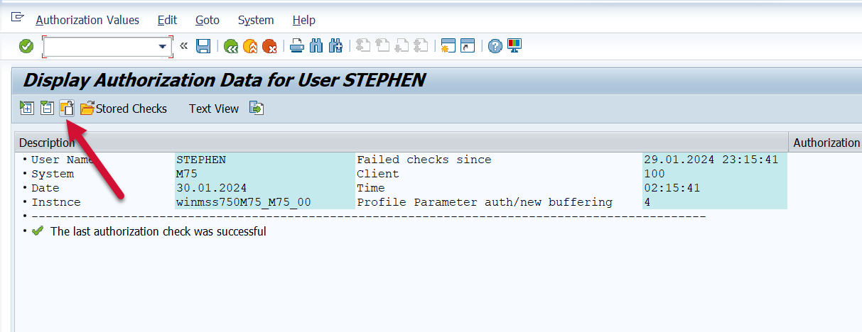
Task: Click the Create New Session icon
Action: (x=448, y=46)
